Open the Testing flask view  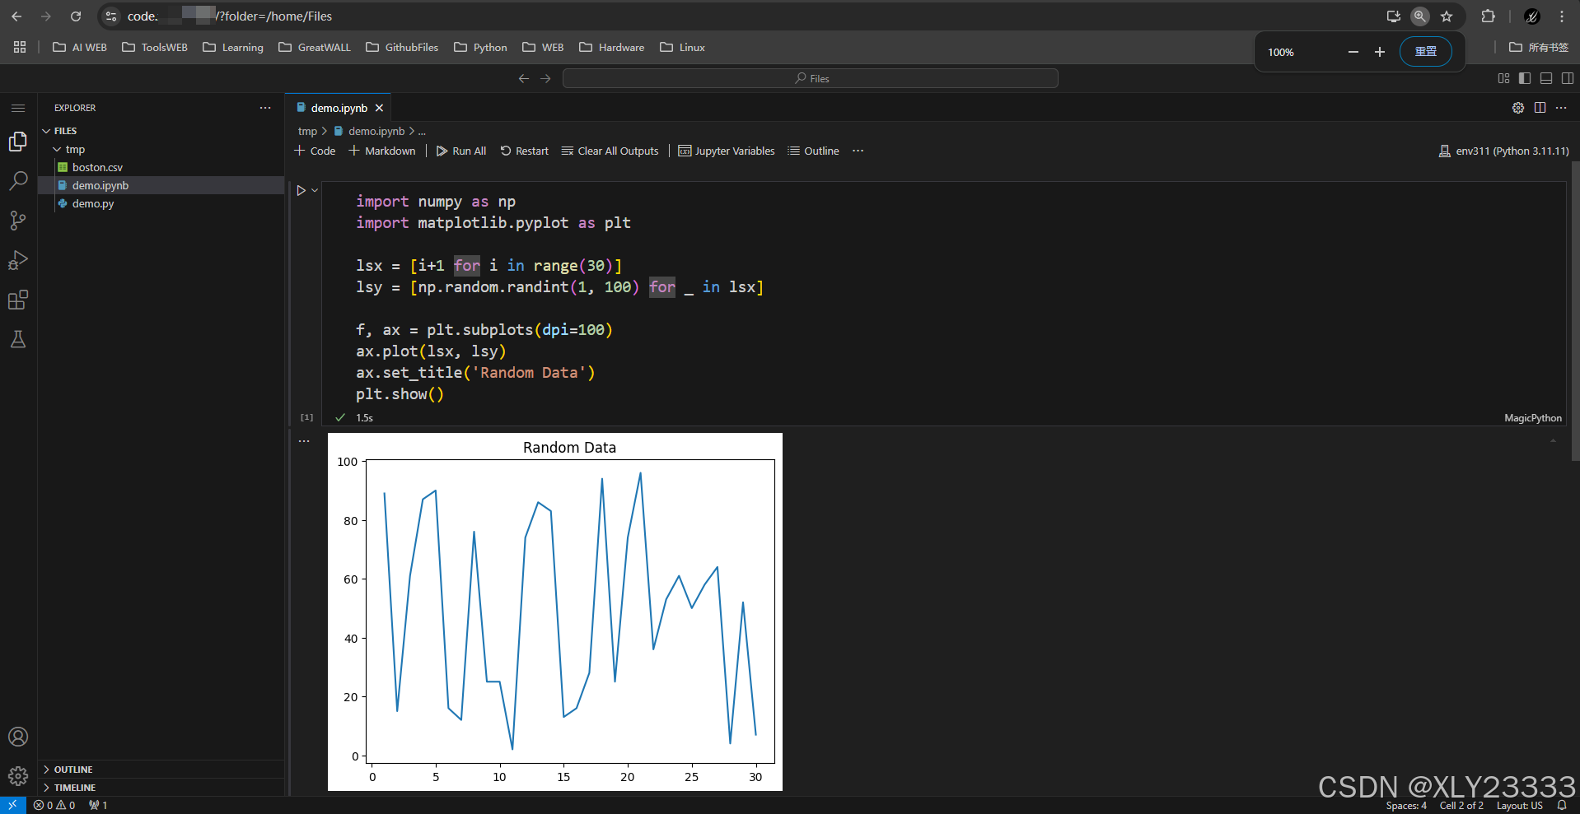(x=18, y=339)
